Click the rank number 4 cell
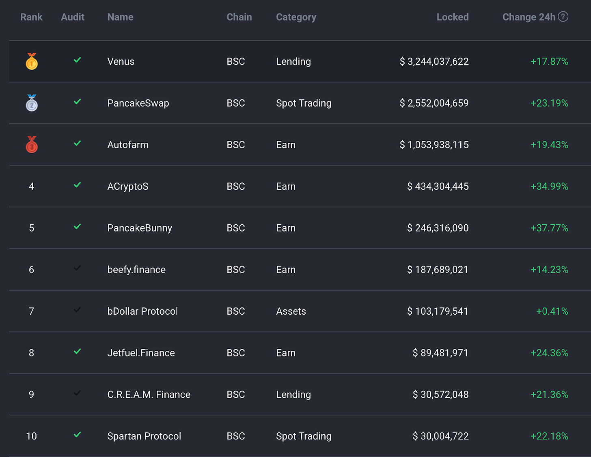 coord(31,187)
